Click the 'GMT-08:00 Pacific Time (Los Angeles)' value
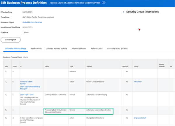Viewport: 175px width, 126px height. tap(38, 17)
